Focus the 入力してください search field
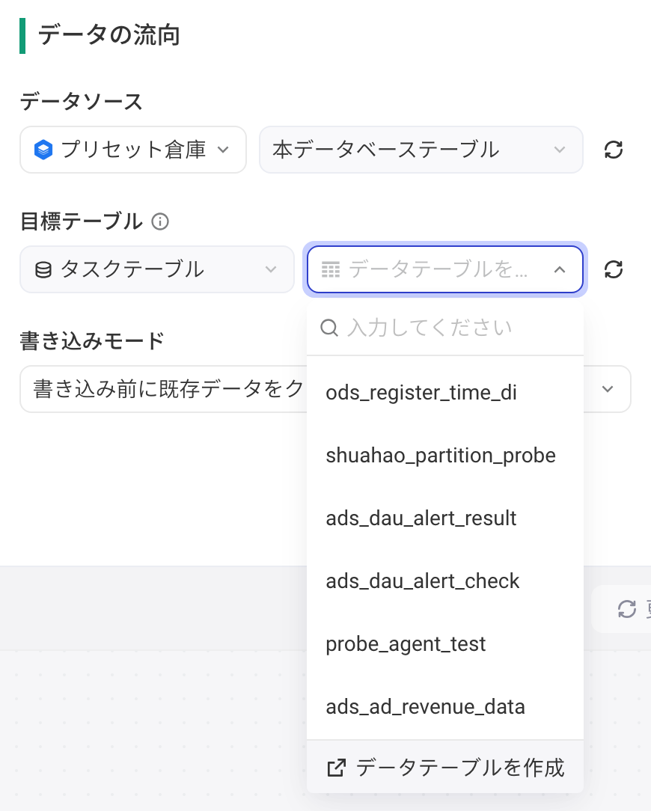The height and width of the screenshot is (811, 651). (x=445, y=328)
